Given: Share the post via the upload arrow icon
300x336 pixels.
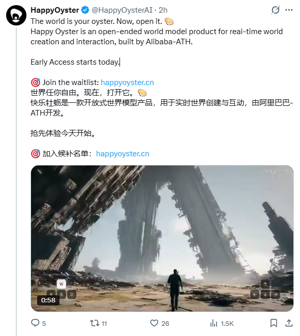Looking at the screenshot, I should point(289,323).
